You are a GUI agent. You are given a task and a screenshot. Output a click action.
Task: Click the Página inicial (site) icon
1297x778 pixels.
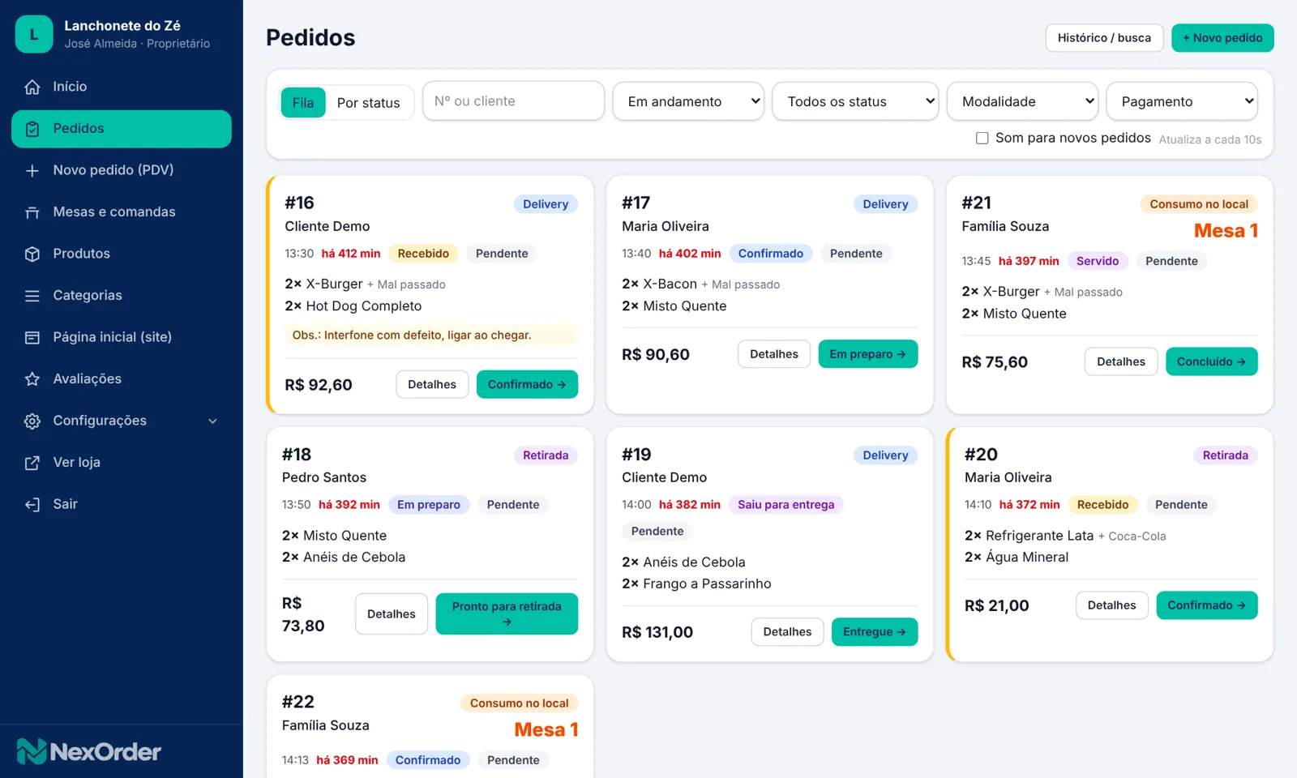click(32, 337)
